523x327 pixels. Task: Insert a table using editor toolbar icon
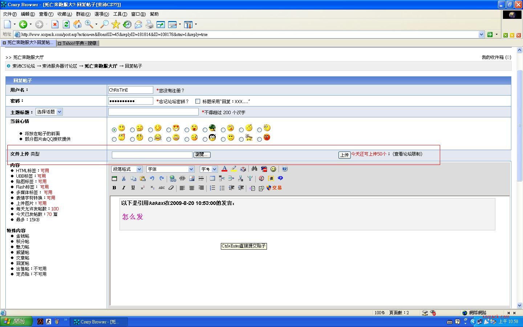[212, 178]
